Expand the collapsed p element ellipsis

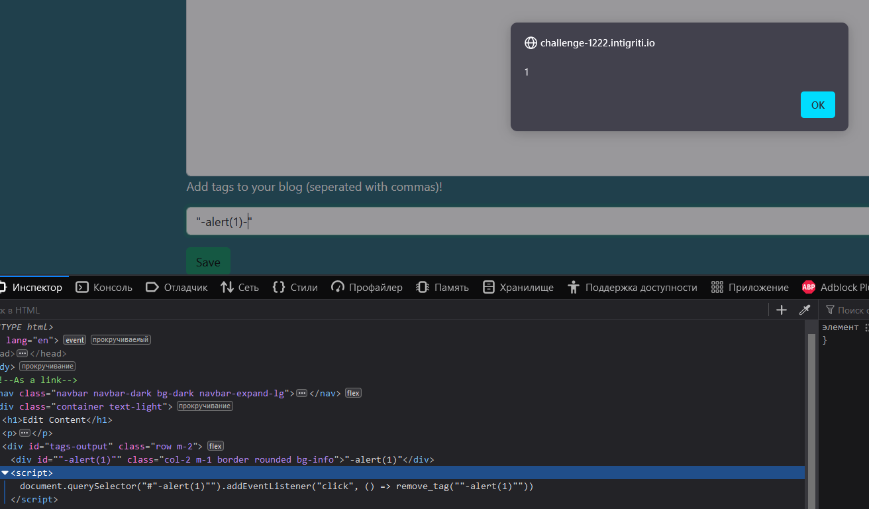(25, 433)
